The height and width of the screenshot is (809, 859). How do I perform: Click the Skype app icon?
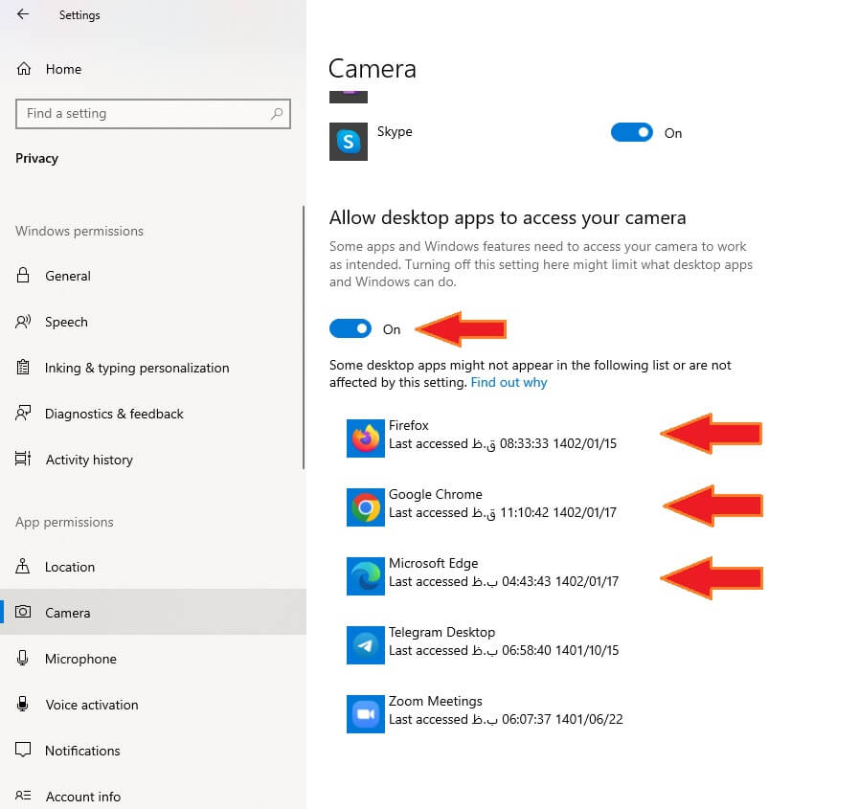[x=349, y=142]
